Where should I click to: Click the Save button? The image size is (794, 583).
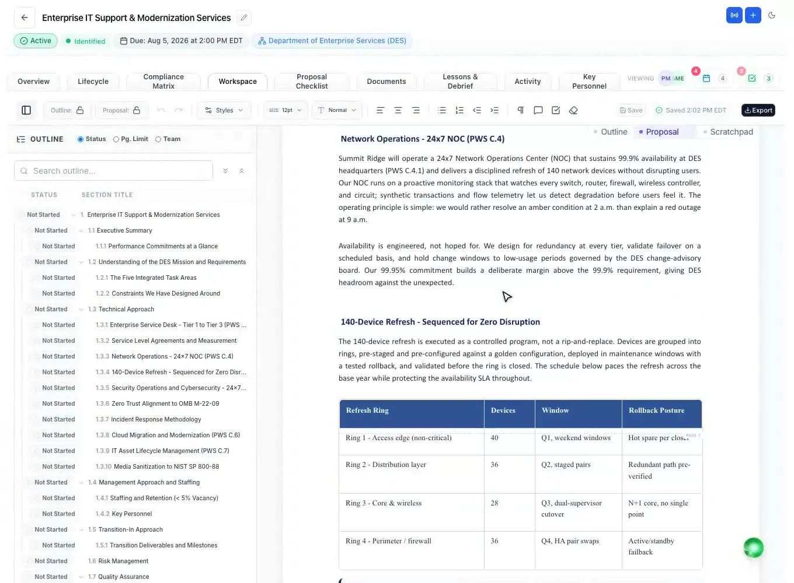pyautogui.click(x=631, y=110)
